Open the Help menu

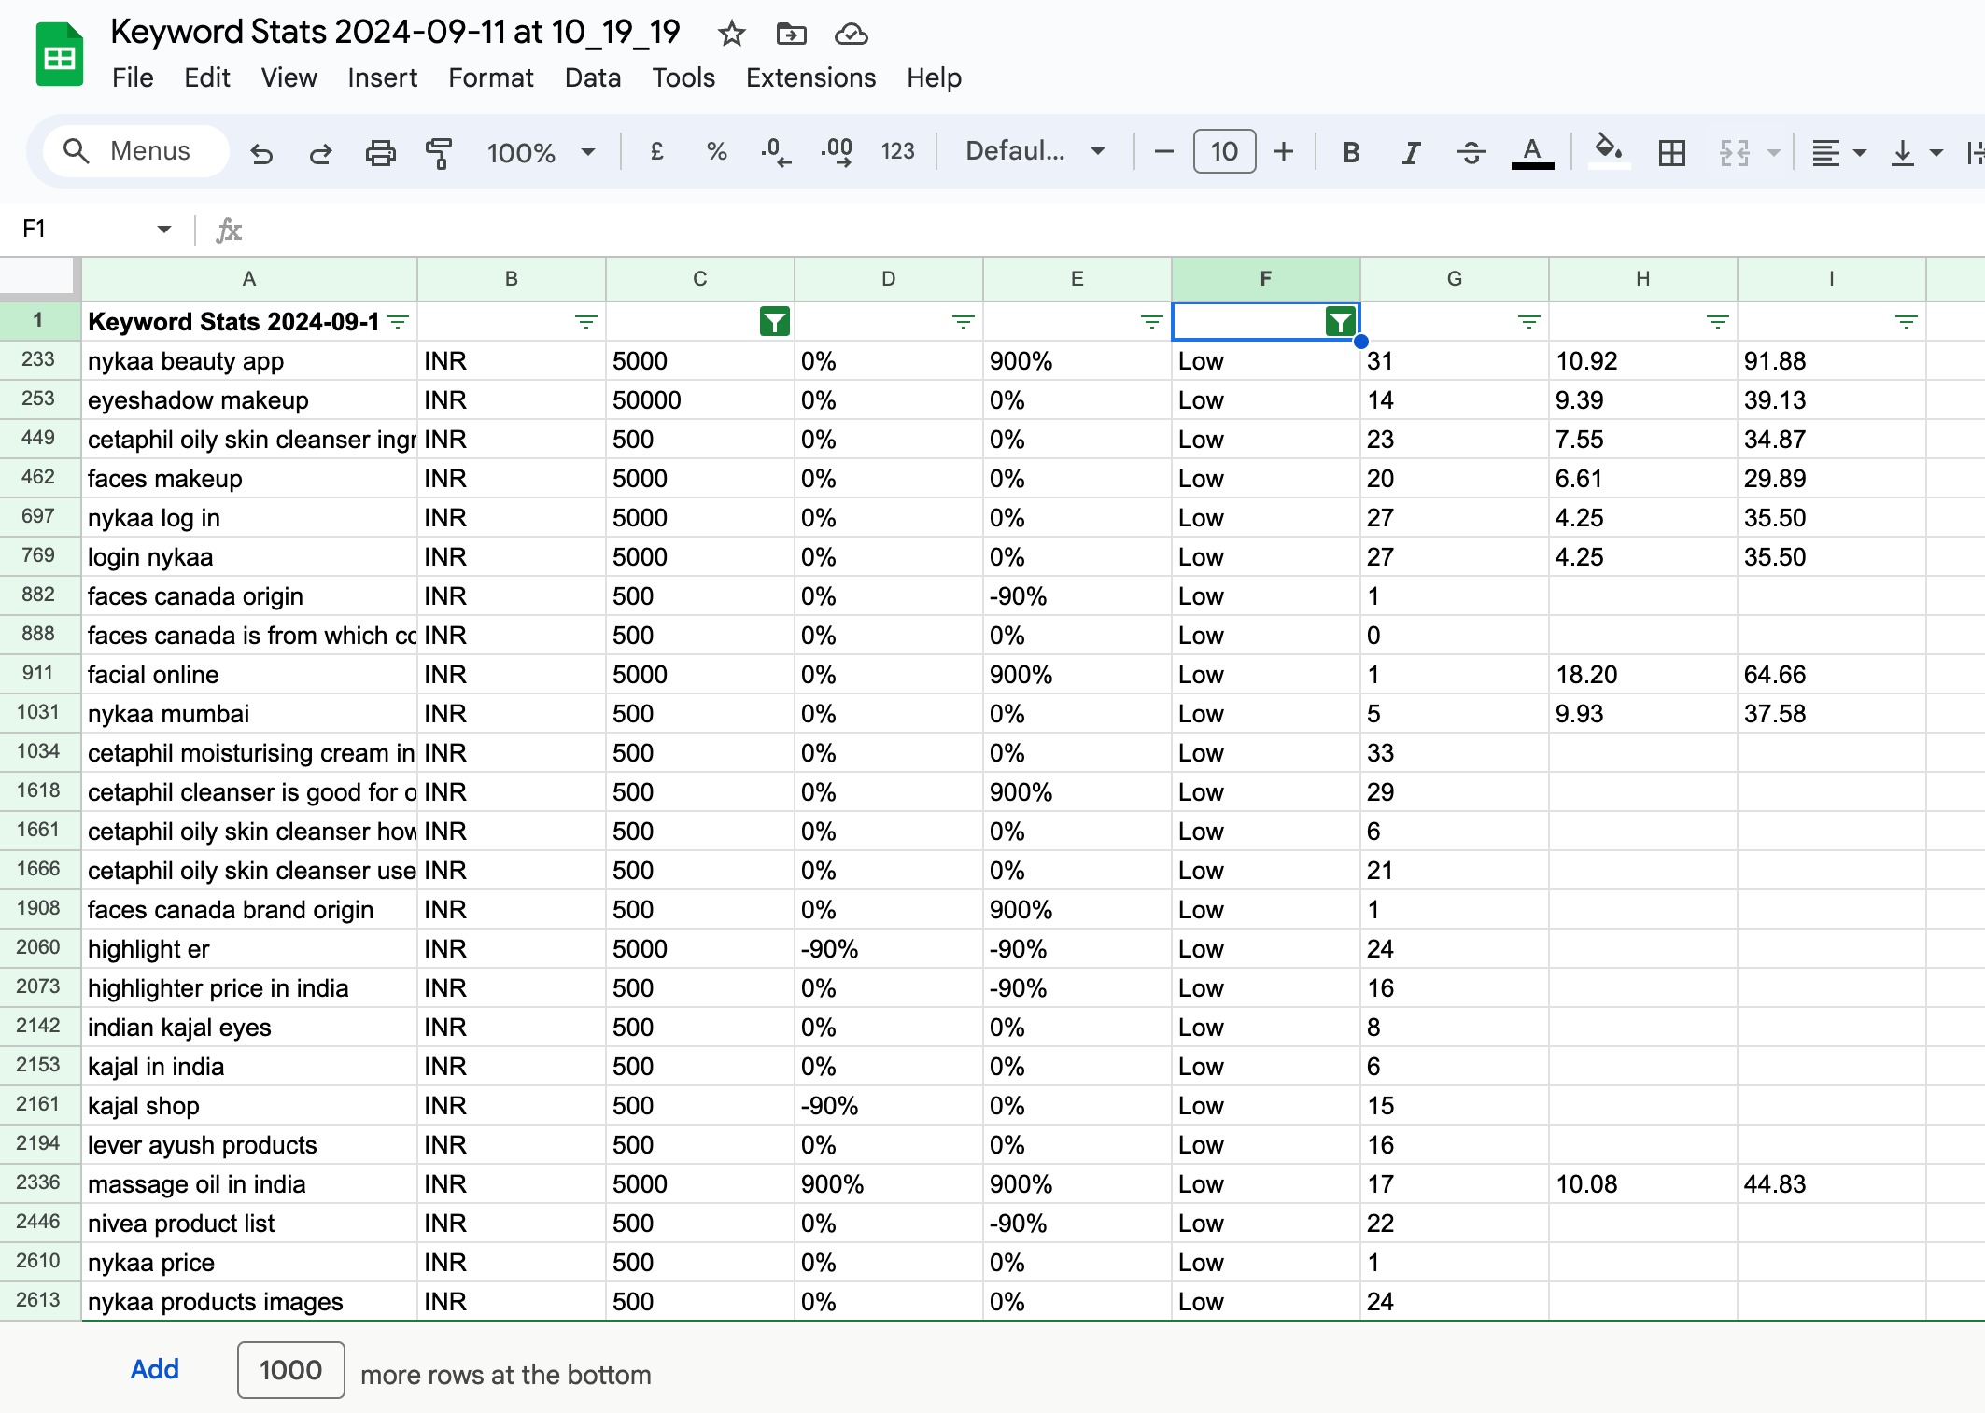coord(934,77)
